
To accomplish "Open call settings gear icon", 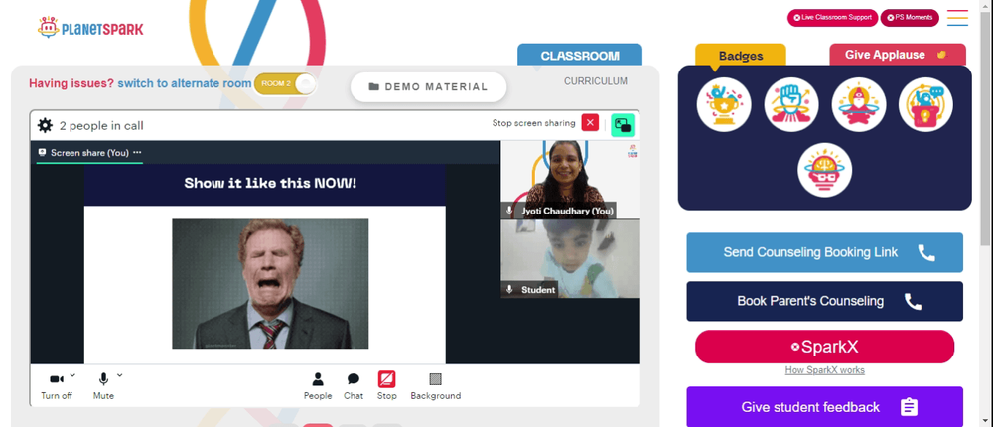I will [x=45, y=125].
